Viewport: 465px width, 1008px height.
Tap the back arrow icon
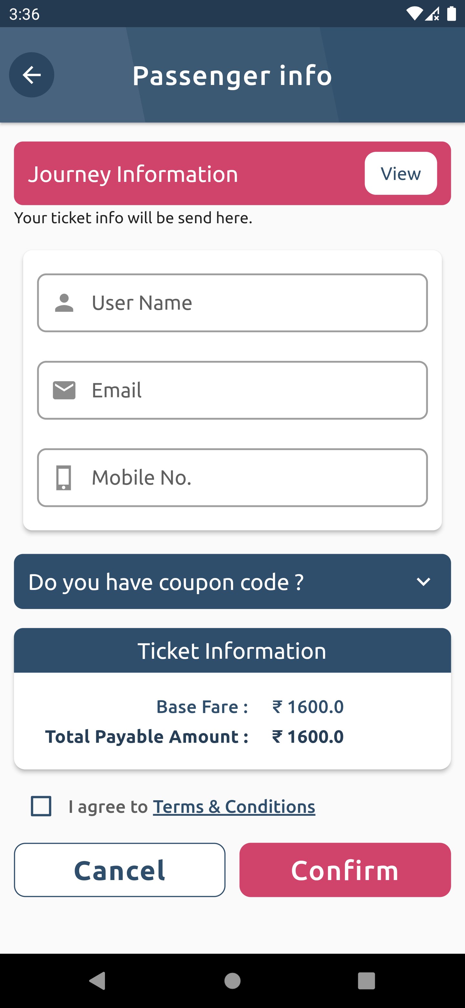(32, 75)
